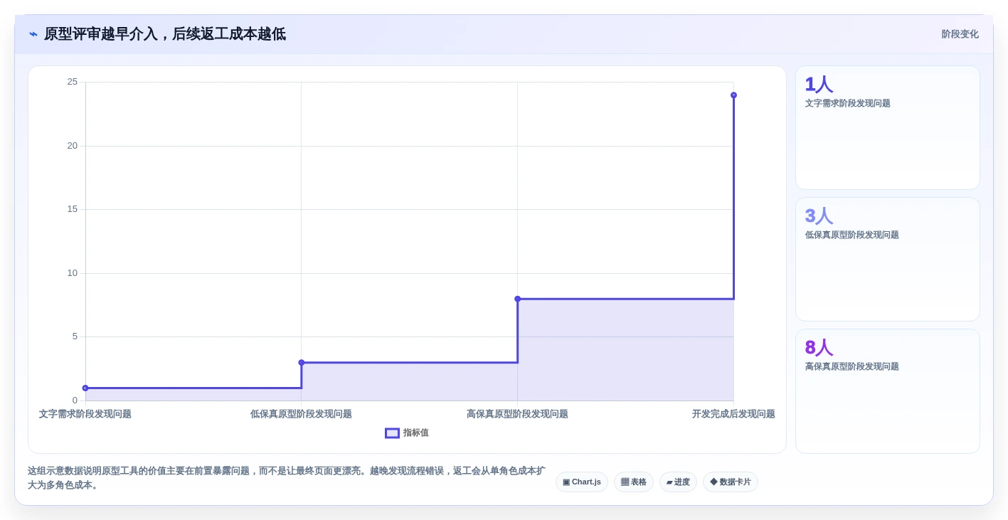Screen dimensions: 1008x520
Task: Click x-axis label 开发完成后发现问题
Action: [x=733, y=414]
